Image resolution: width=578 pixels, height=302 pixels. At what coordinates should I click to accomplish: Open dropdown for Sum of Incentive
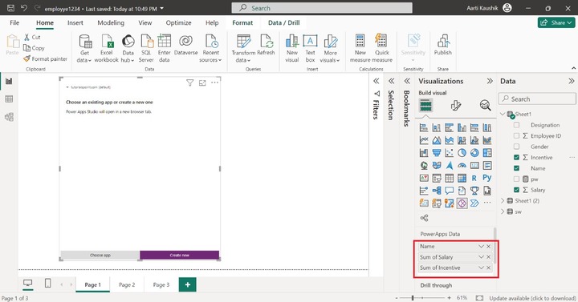(x=481, y=268)
